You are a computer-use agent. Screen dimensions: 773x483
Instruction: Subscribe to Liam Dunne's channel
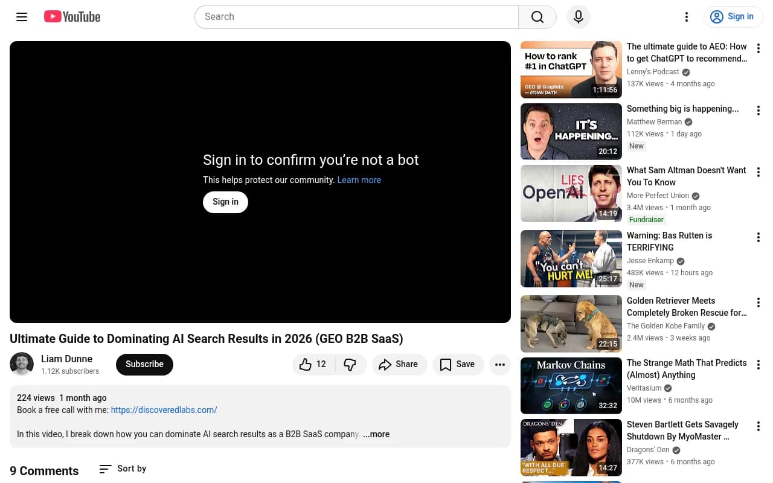coord(144,364)
